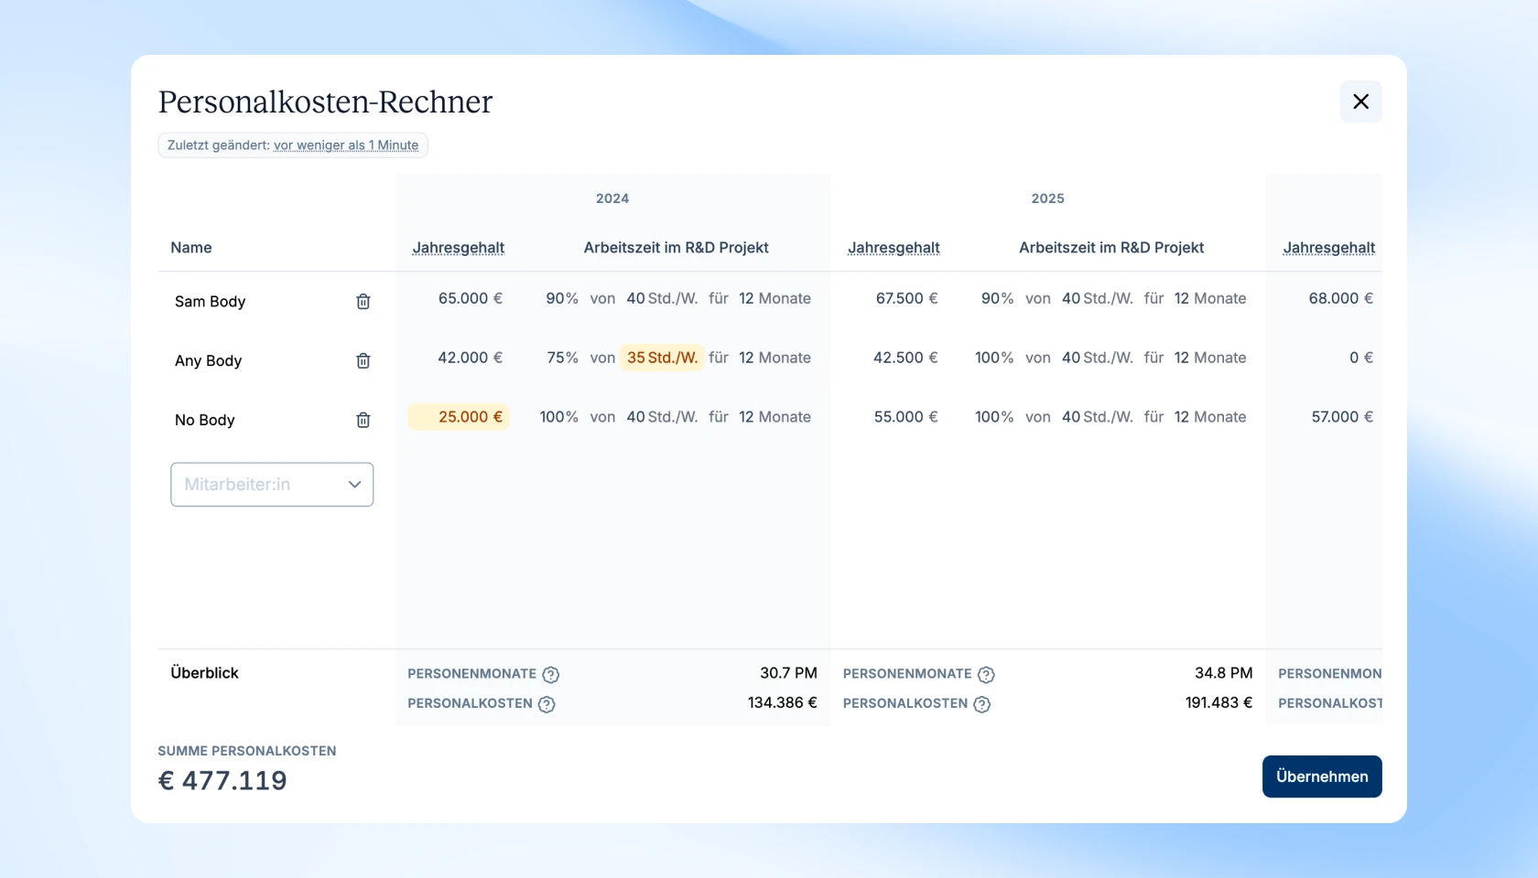1538x878 pixels.
Task: Click the 2025 Jahresgehalt column header
Action: click(x=893, y=248)
